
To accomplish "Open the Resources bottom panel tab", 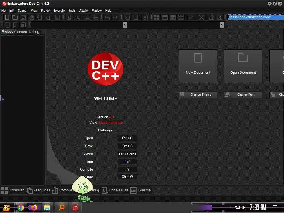I will (x=38, y=190).
